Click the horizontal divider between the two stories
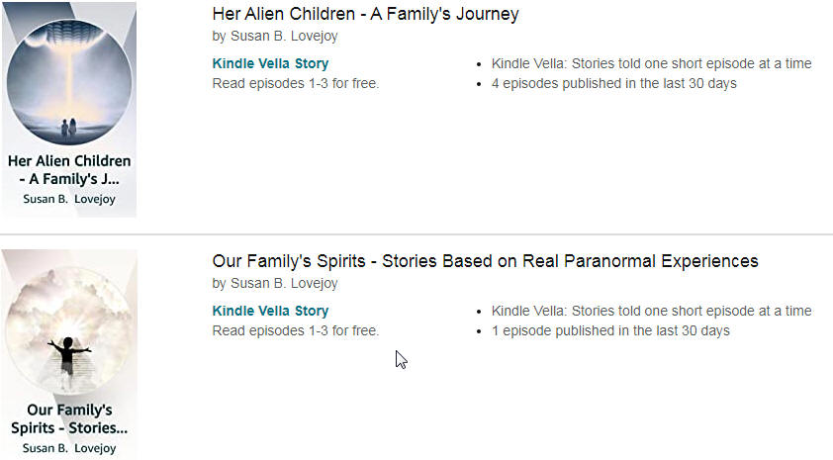 click(x=416, y=234)
